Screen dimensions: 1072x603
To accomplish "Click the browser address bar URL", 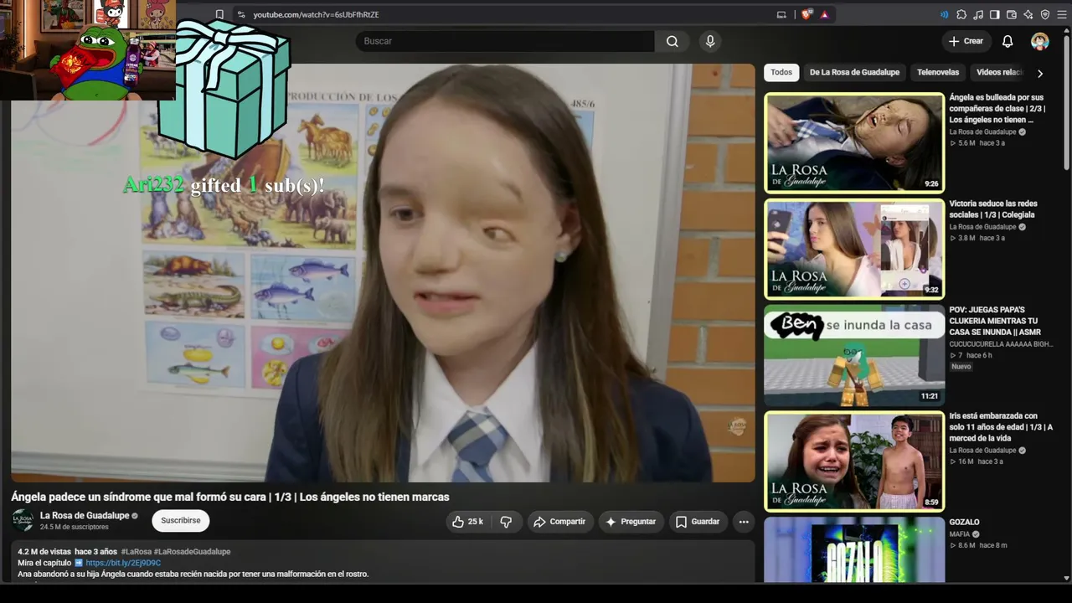I will [317, 14].
